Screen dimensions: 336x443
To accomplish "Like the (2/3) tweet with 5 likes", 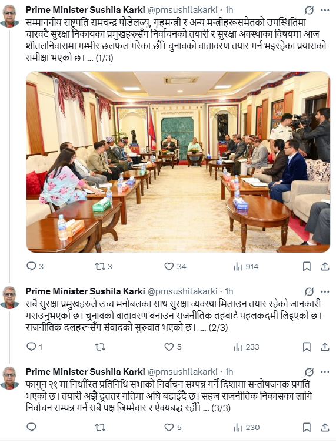I will pyautogui.click(x=173, y=347).
